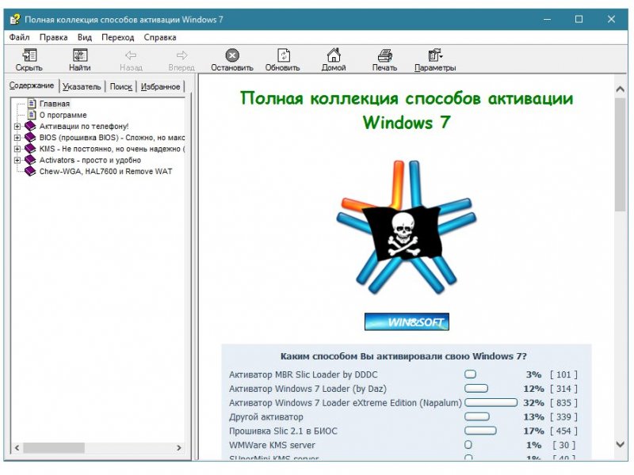
Task: Click the '[ 101 ]' vote count
Action: (563, 374)
